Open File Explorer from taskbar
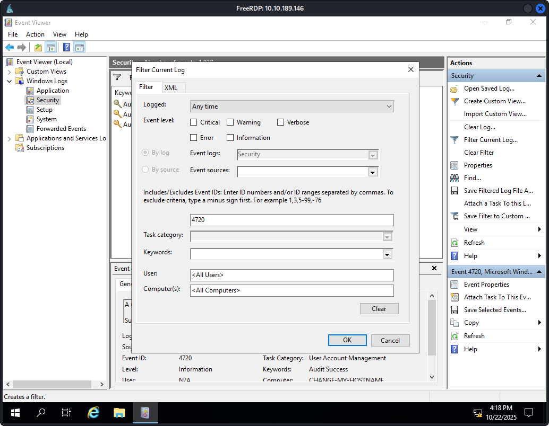Screen dimensions: 549x426 (119, 413)
